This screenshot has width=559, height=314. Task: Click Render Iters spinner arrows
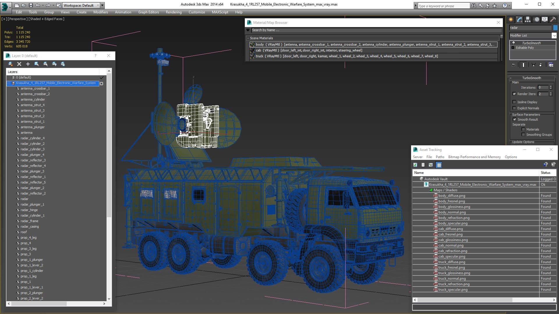click(551, 94)
